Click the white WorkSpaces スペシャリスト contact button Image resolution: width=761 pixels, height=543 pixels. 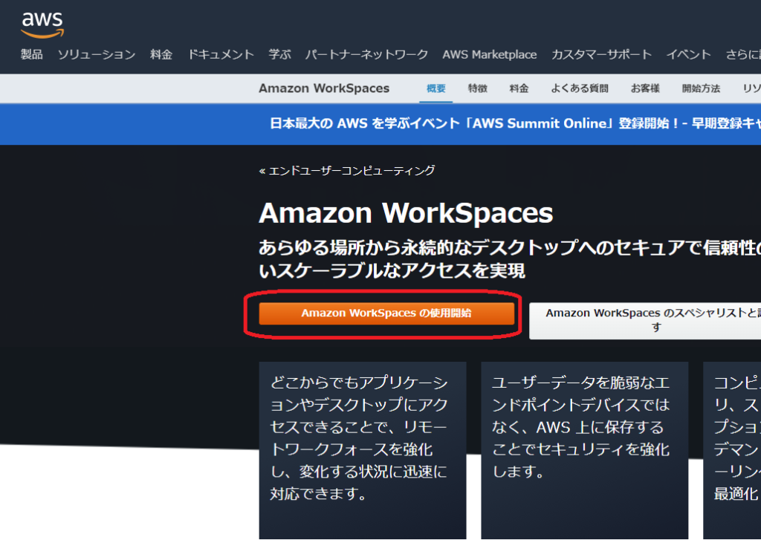tap(645, 320)
